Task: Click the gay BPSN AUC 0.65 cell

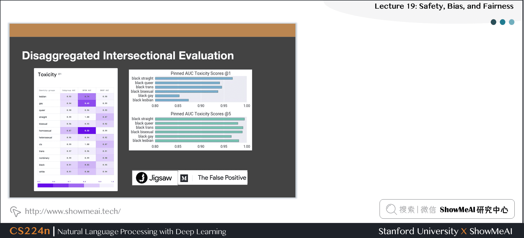Action: (87, 103)
